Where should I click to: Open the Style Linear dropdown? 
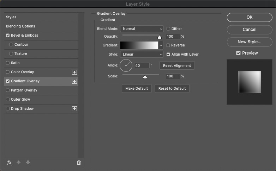click(x=142, y=55)
